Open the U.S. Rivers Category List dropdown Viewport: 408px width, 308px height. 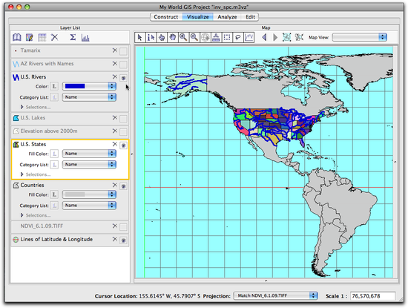pos(89,97)
